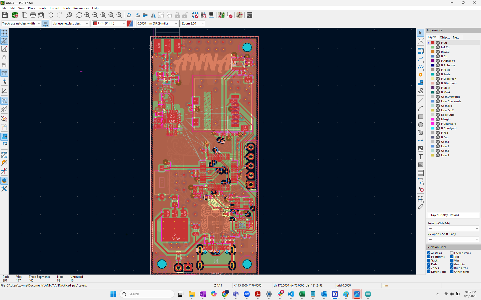Open the Place menu

32,8
